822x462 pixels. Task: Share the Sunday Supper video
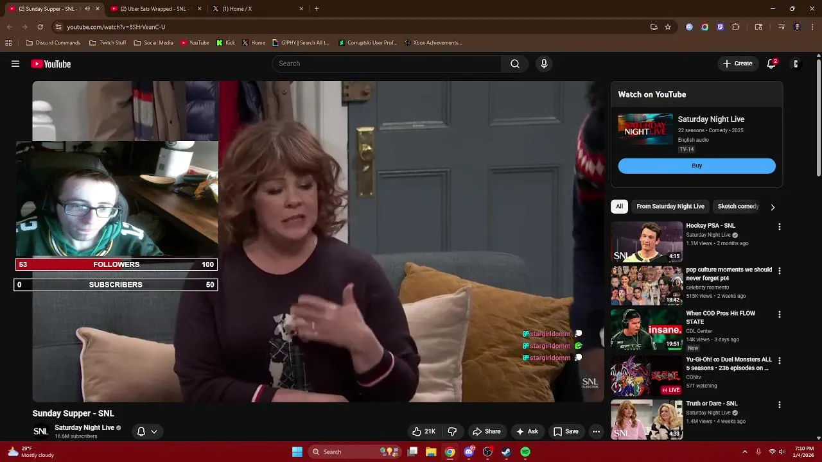click(x=486, y=431)
